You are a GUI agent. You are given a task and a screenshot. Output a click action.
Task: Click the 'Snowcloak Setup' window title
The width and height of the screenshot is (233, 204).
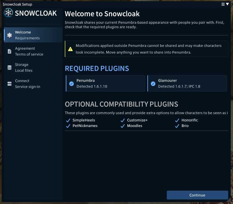click(17, 4)
